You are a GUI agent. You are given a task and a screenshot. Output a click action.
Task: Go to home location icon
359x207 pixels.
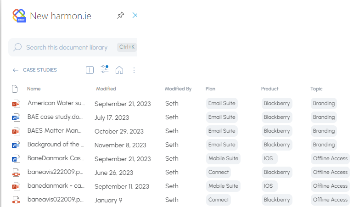pyautogui.click(x=119, y=70)
